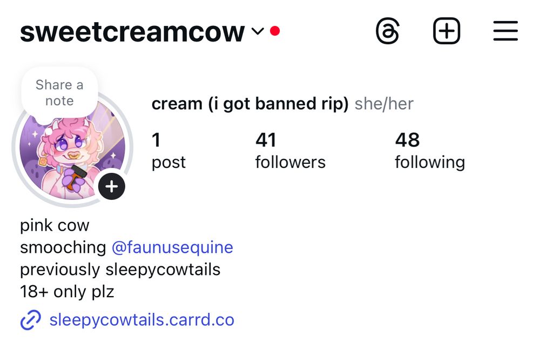Tap the red notification dot by the username
Image resolution: width=540 pixels, height=342 pixels.
click(x=275, y=31)
